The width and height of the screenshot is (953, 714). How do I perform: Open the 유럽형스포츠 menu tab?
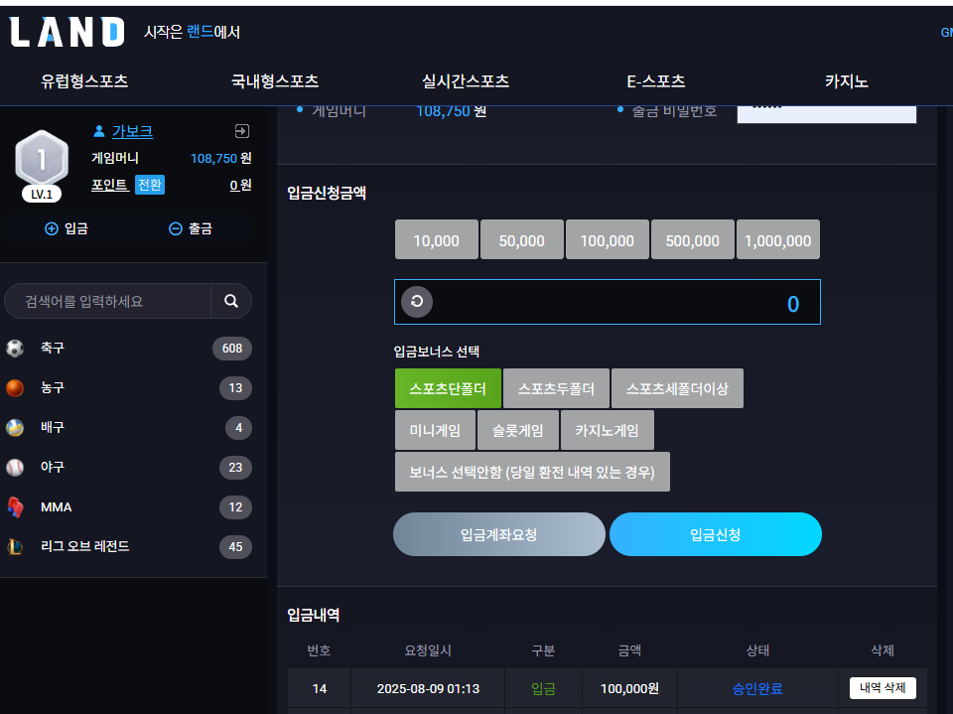(84, 80)
